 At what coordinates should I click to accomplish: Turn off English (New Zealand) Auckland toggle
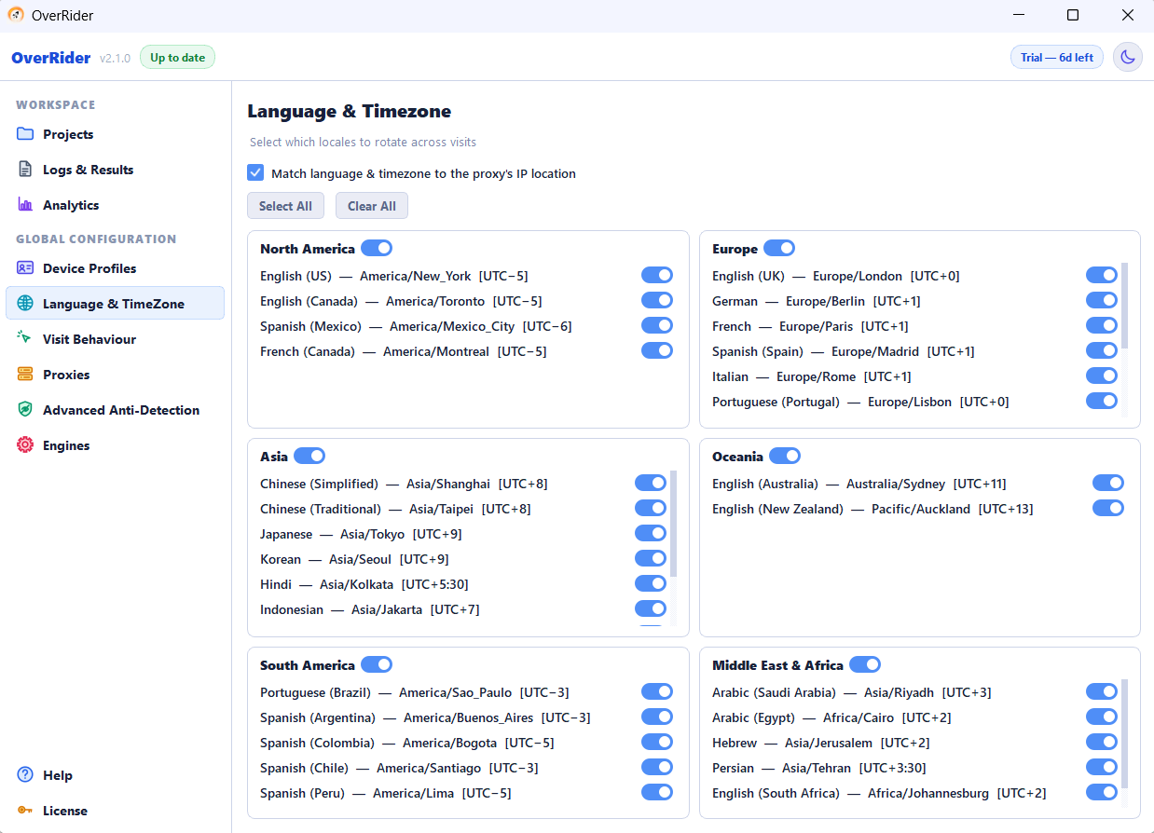coord(1108,508)
